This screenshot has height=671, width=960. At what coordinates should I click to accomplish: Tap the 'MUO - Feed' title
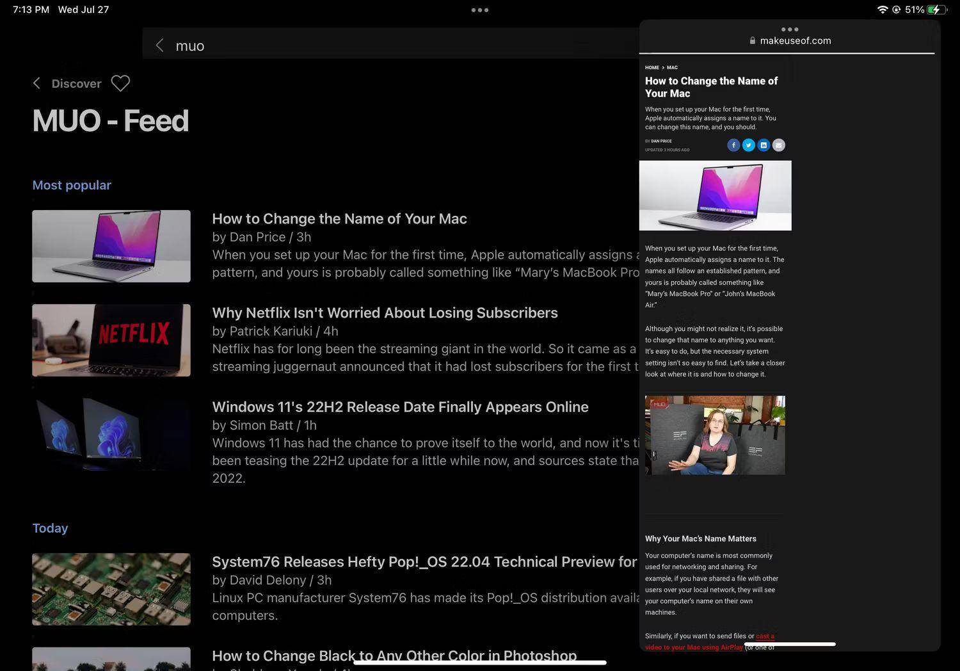point(111,120)
